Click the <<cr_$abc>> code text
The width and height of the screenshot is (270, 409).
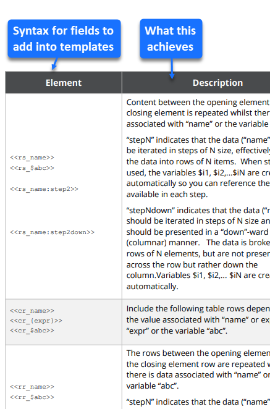click(x=32, y=331)
